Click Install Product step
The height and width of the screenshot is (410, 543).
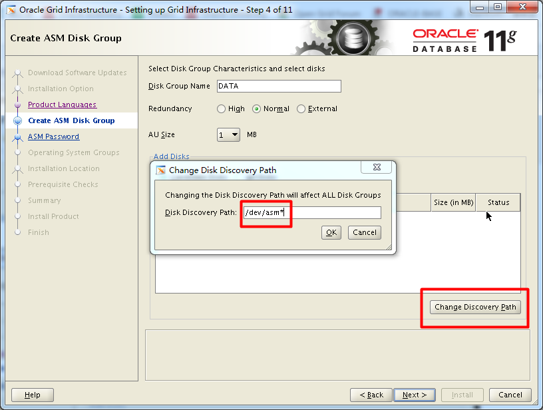(53, 216)
